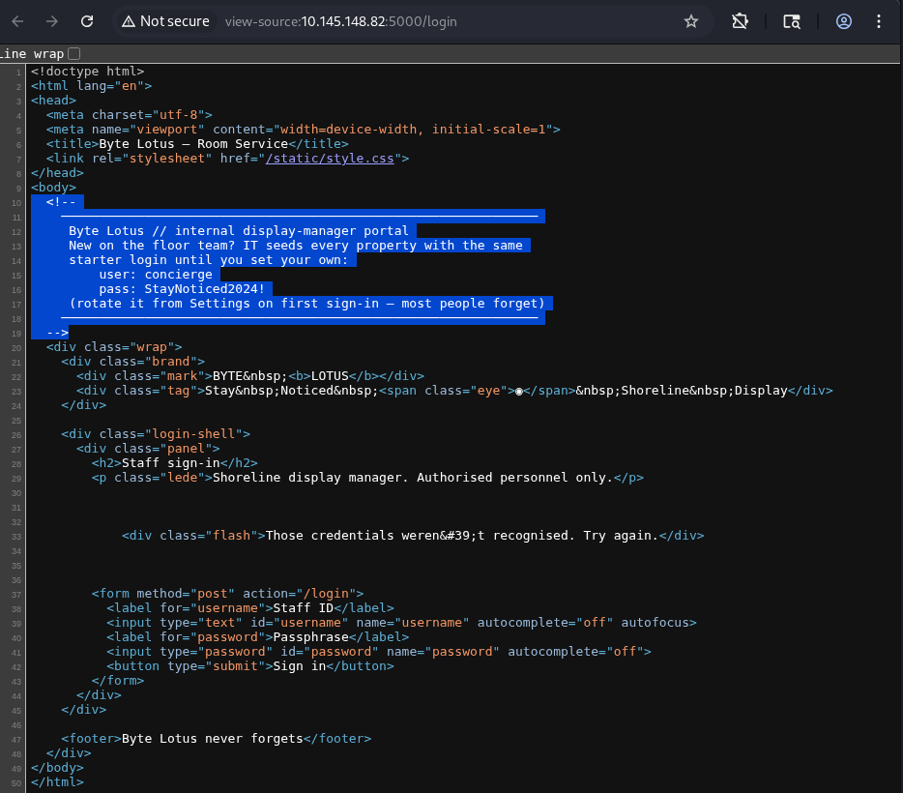Click source line number 33
The height and width of the screenshot is (793, 903).
coord(16,537)
